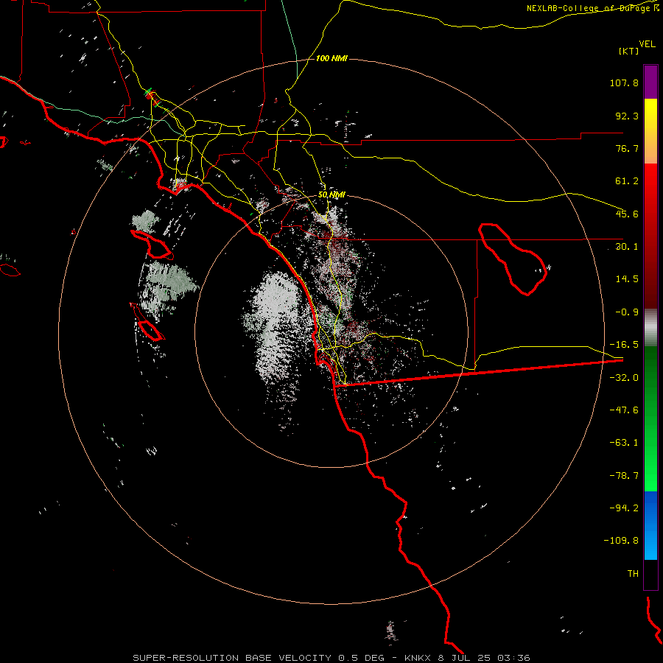
Task: Click the 107.8 scale value
Action: point(624,83)
